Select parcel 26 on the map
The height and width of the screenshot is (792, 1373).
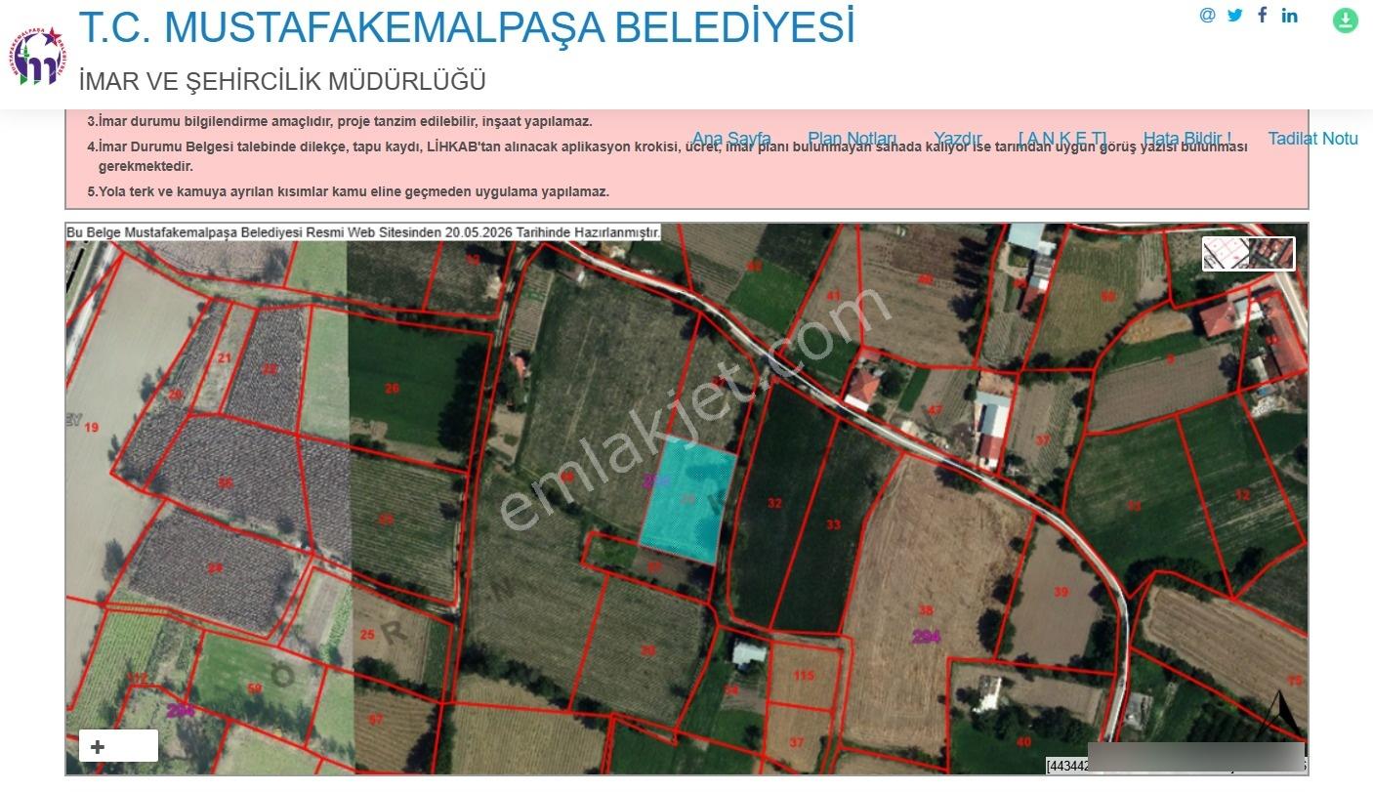point(392,389)
